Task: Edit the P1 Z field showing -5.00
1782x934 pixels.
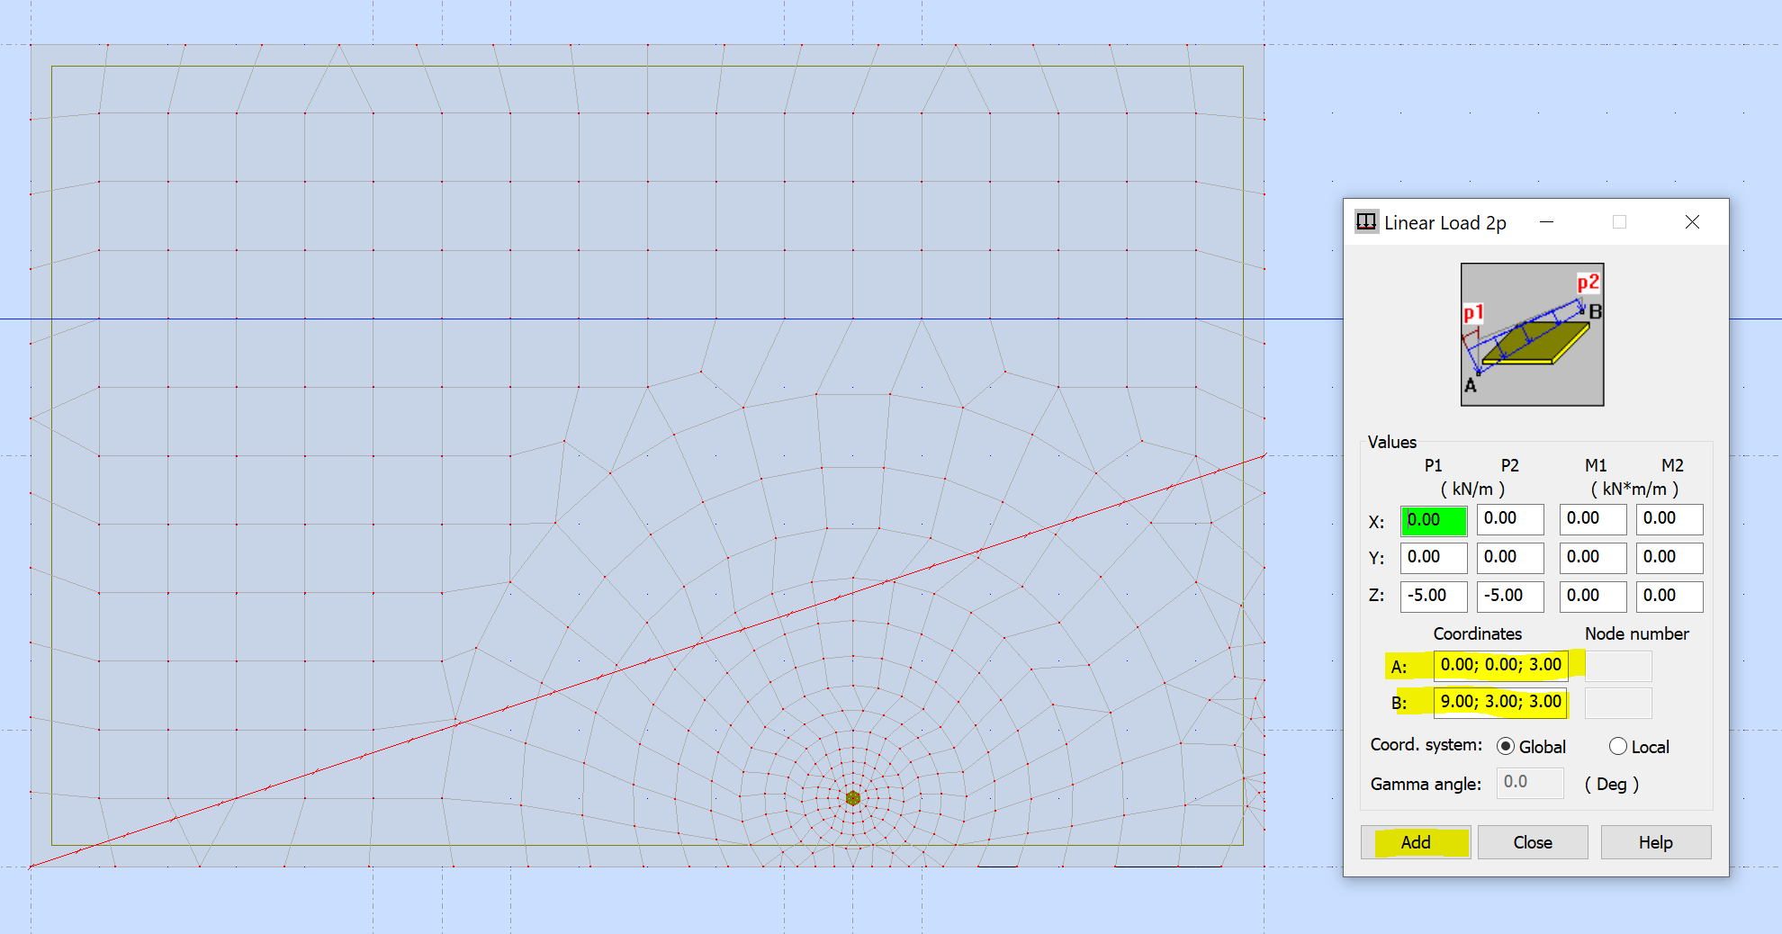Action: tap(1433, 596)
